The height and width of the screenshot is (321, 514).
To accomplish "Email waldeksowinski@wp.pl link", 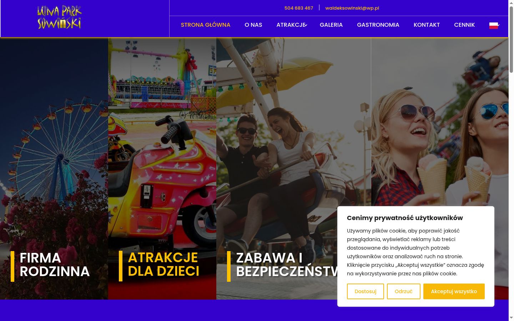I will (352, 8).
